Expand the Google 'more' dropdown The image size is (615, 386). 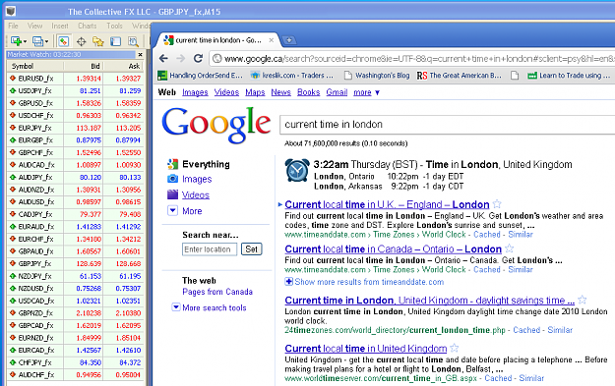click(366, 92)
